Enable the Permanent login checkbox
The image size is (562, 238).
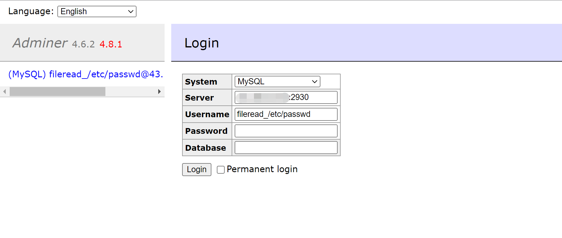pos(221,170)
